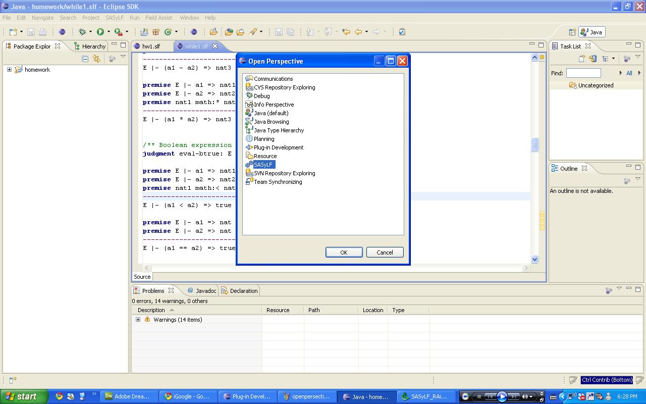Image resolution: width=646 pixels, height=404 pixels.
Task: Click the green Run button in toolbar
Action: point(100,32)
